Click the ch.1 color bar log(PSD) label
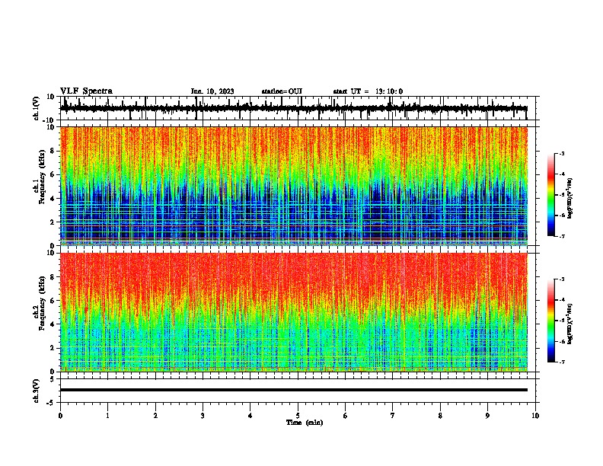603x466 pixels. point(570,199)
